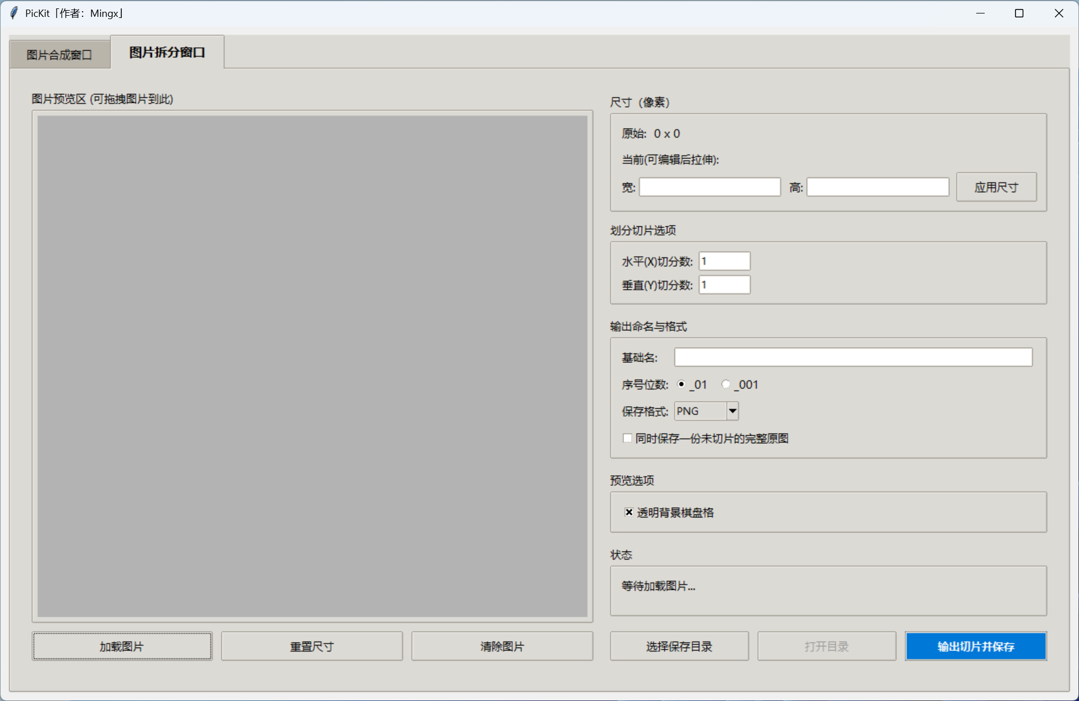The image size is (1079, 701).
Task: Enable 同时保存一份未切片的完整原图 checkbox
Action: tap(627, 438)
